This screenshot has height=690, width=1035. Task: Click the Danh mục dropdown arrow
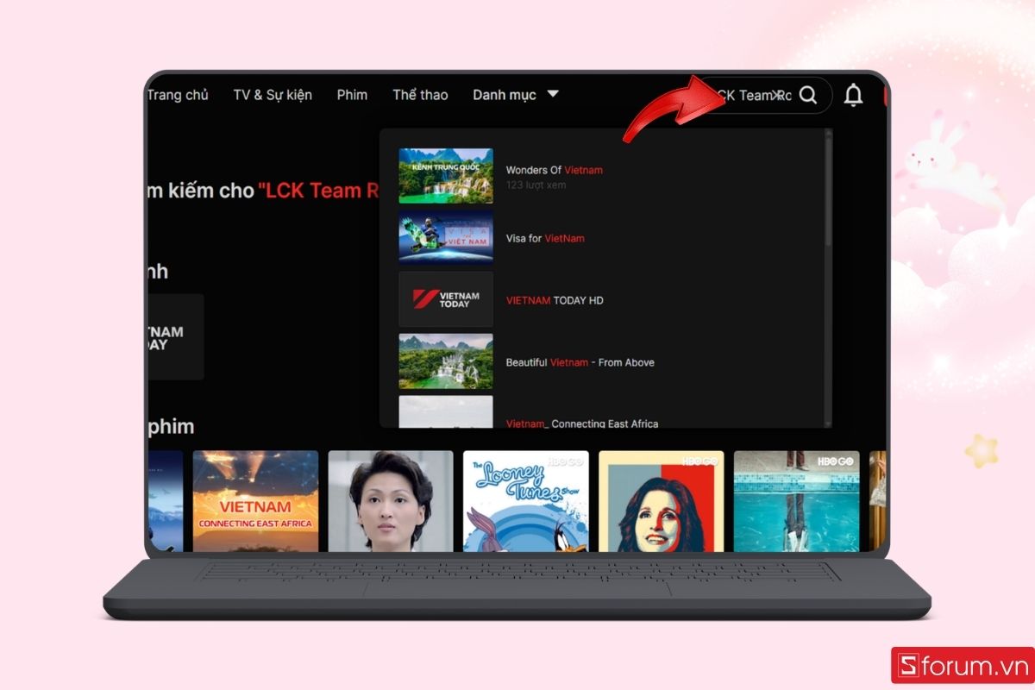click(553, 94)
